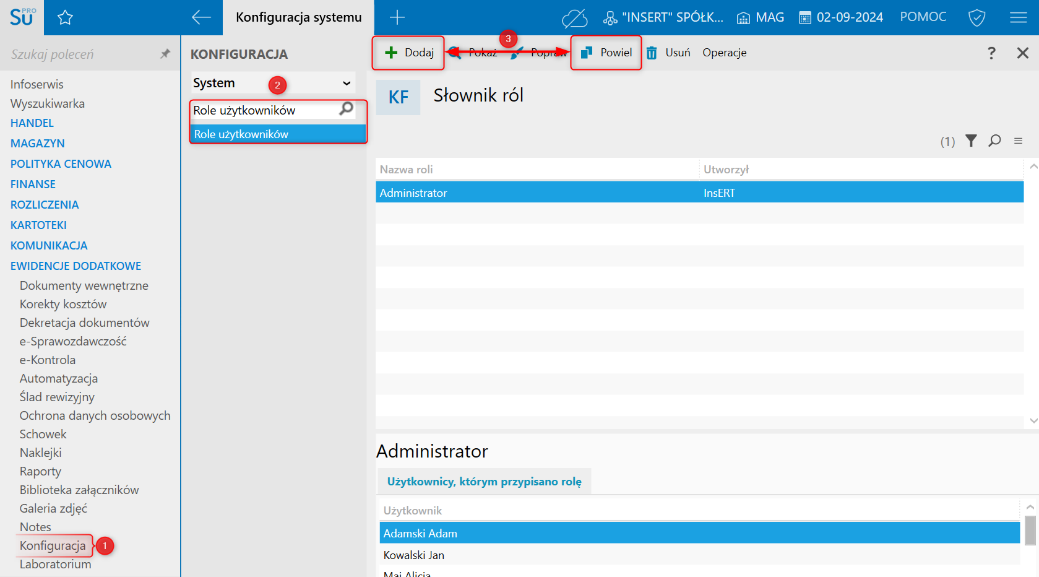The width and height of the screenshot is (1039, 577).
Task: Open Biblioteka załączników
Action: 79,490
